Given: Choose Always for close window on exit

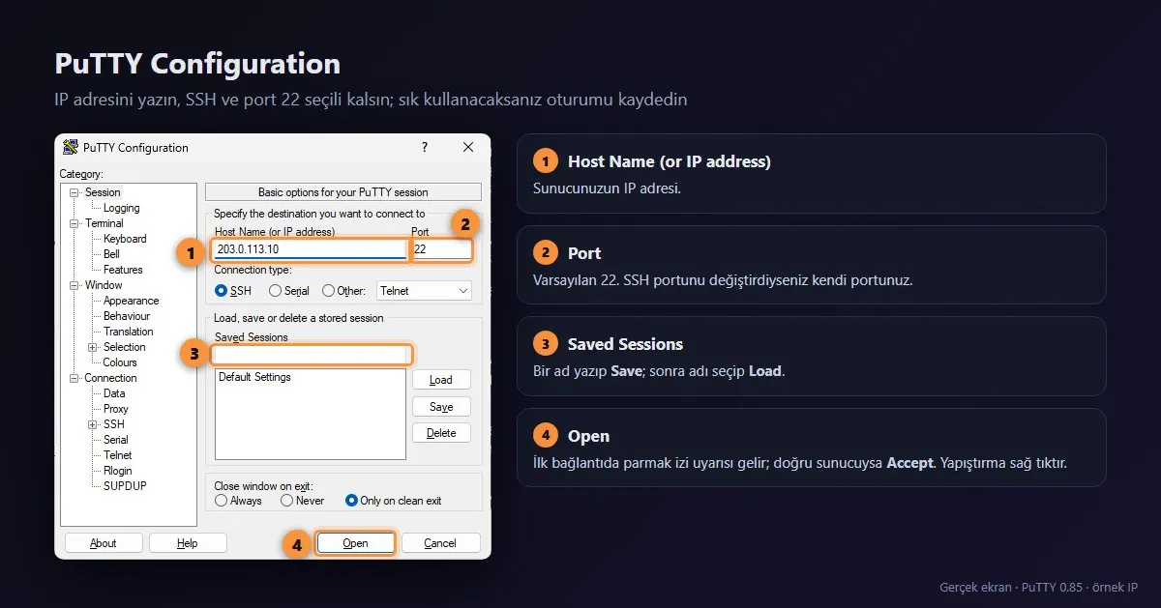Looking at the screenshot, I should [222, 501].
